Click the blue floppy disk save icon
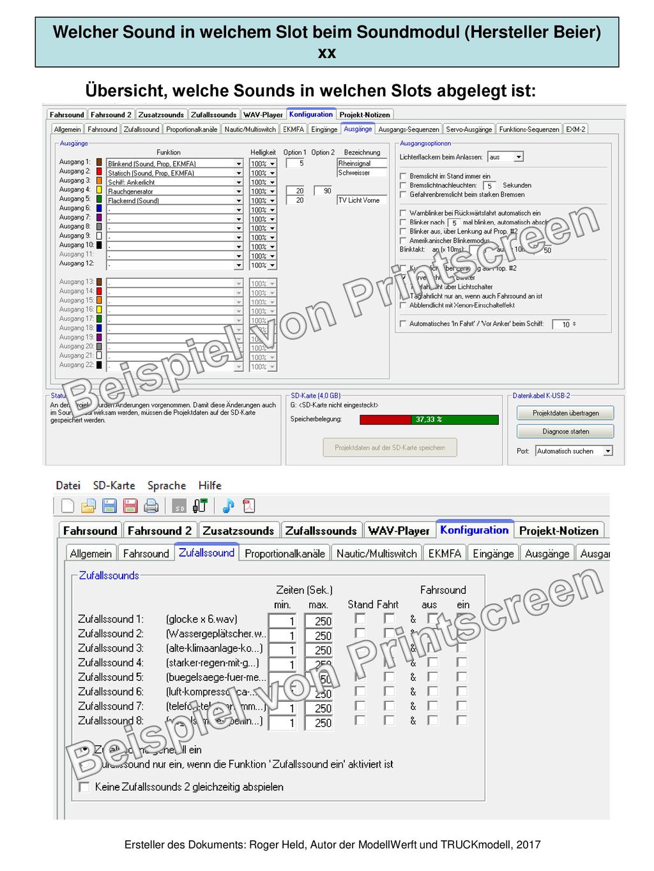The height and width of the screenshot is (871, 654). click(x=109, y=506)
